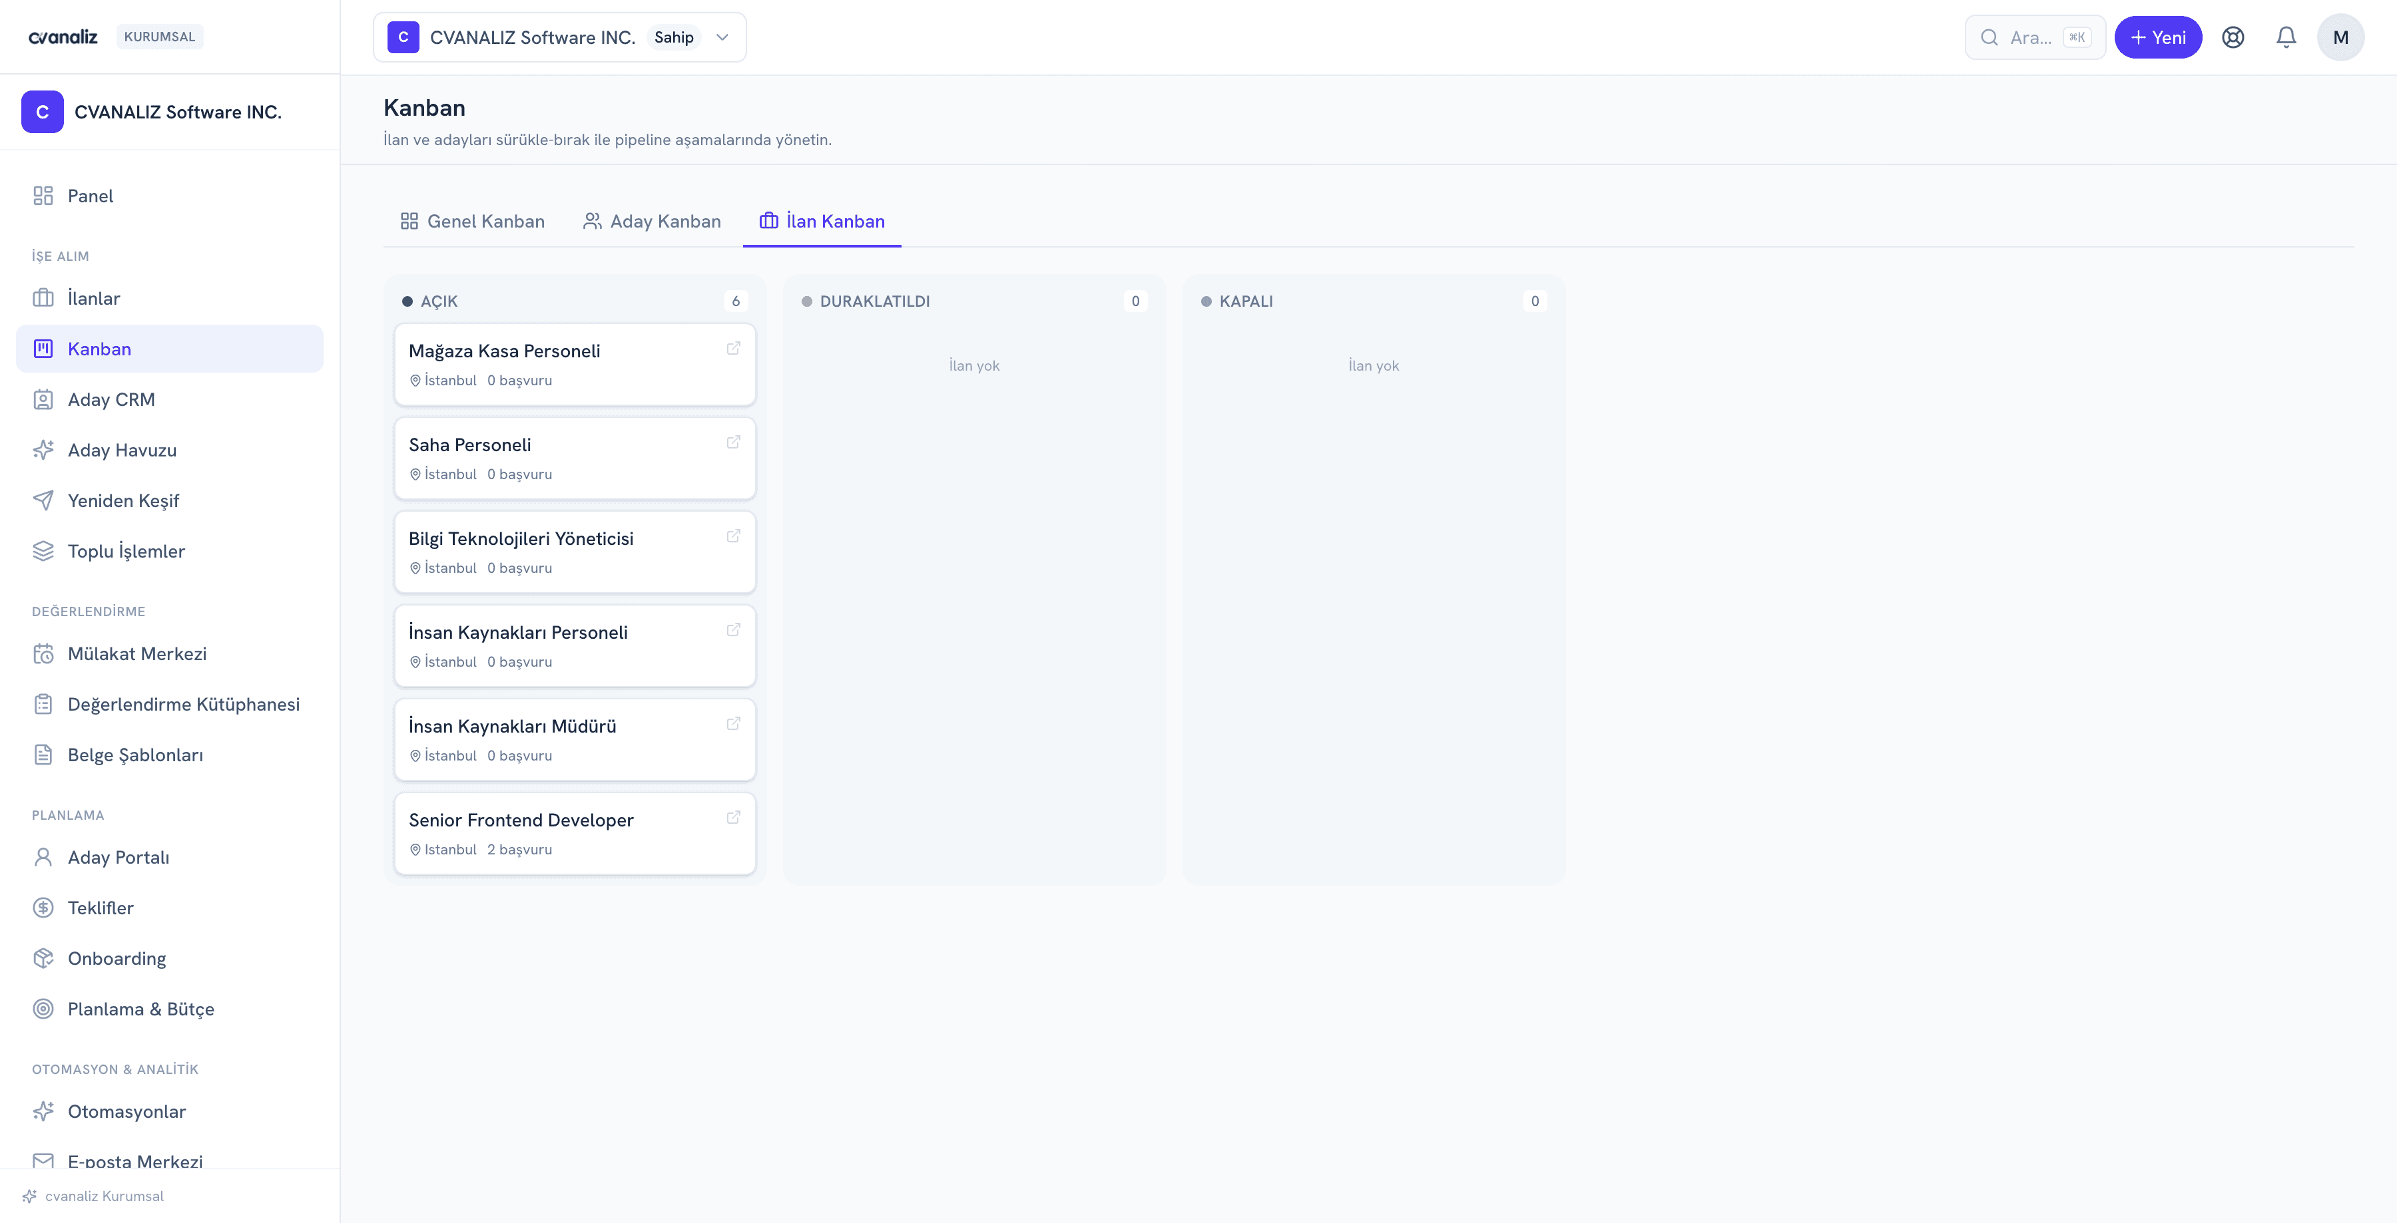Open Belge Şablonları
Image resolution: width=2397 pixels, height=1223 pixels.
click(x=169, y=755)
